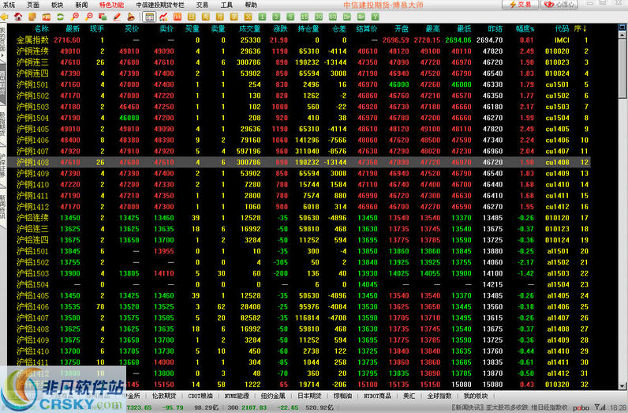Select the 沪铜连续 row
Screen dimensions: 628x413
298,51
